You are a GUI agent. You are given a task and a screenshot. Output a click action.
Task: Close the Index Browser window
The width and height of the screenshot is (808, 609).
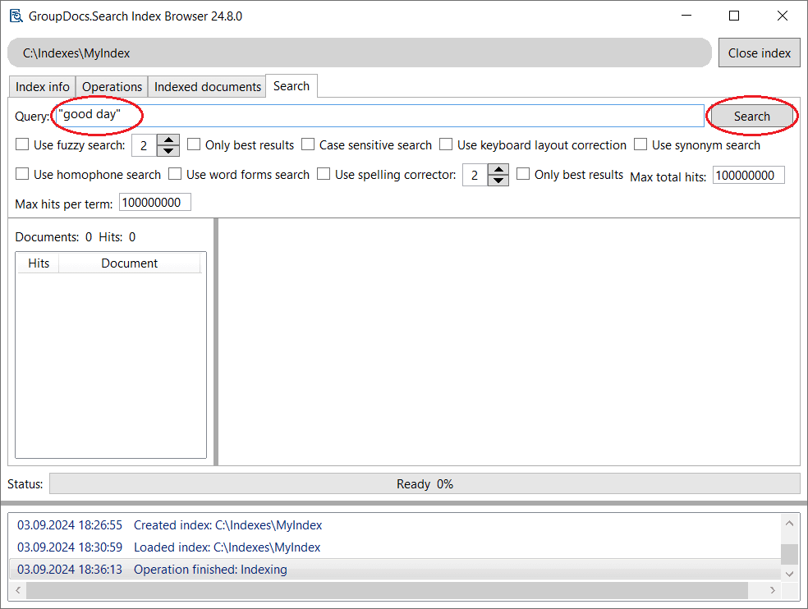[782, 16]
